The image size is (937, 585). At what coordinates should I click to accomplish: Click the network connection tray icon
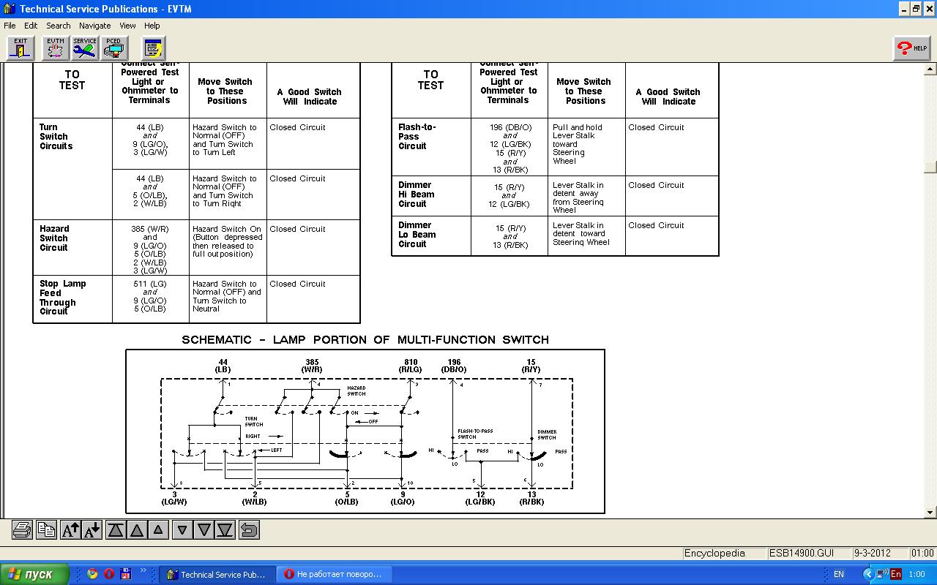coord(882,574)
